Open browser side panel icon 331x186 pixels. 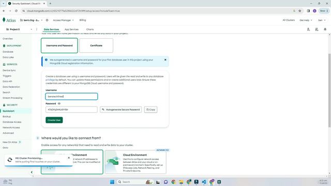point(308,11)
